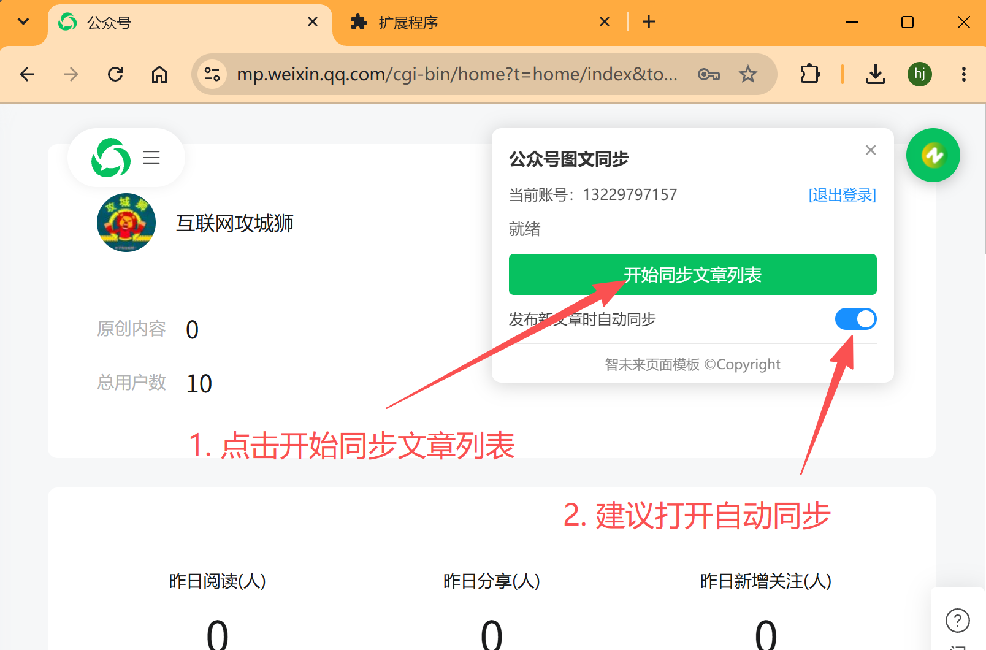Screen dimensions: 986x650
Task: Click the 就绪 status text
Action: [x=525, y=229]
